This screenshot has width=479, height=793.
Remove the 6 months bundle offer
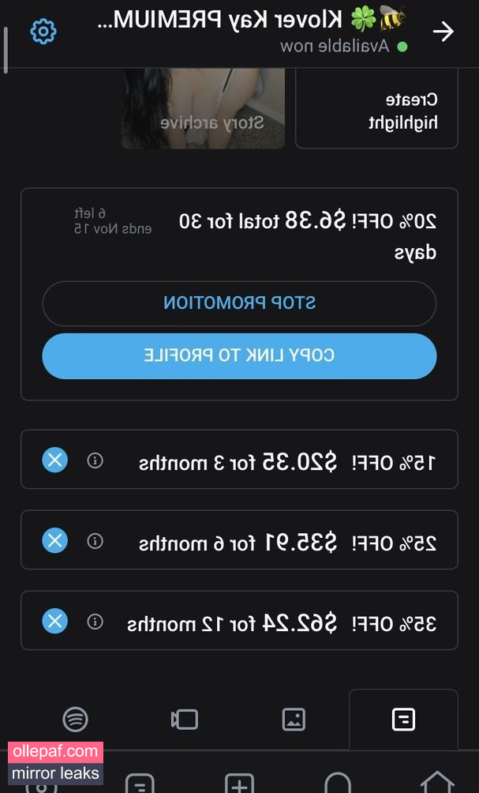click(x=54, y=540)
